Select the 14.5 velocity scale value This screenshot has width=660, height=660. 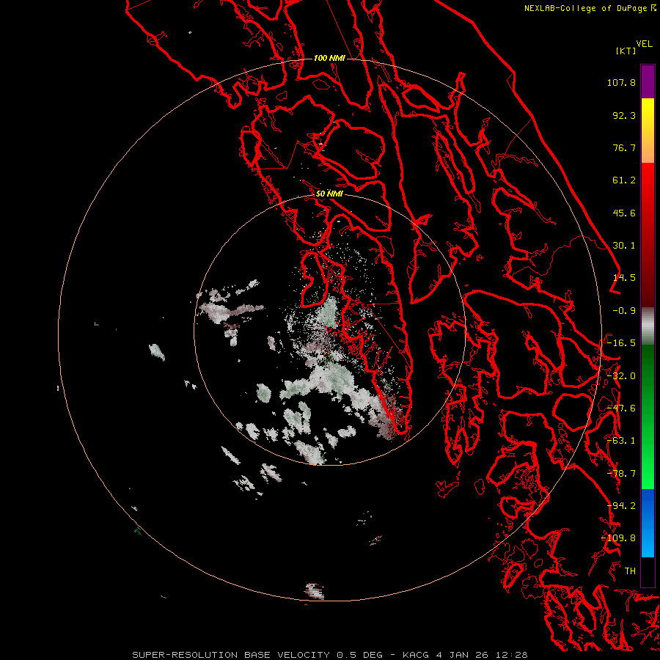(624, 278)
